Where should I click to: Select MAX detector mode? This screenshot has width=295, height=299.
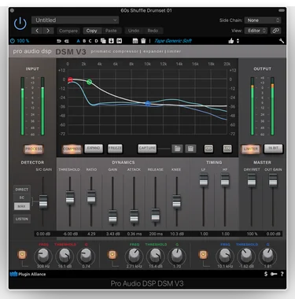point(22,206)
